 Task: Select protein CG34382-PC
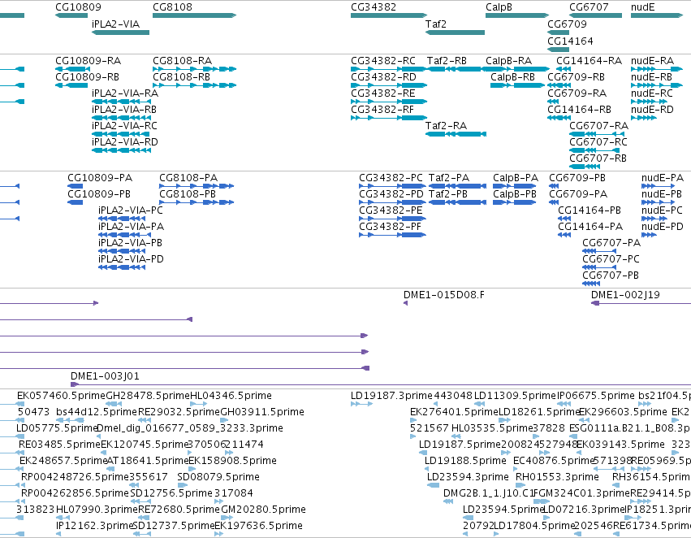pyautogui.click(x=392, y=186)
